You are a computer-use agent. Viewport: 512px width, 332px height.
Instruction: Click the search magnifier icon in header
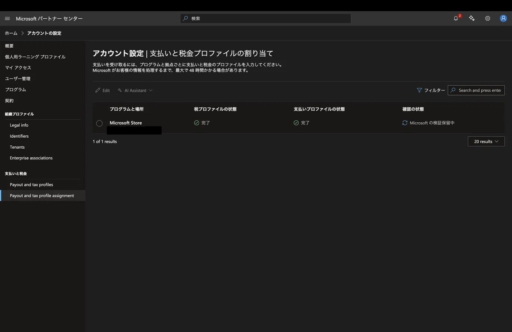(x=185, y=18)
